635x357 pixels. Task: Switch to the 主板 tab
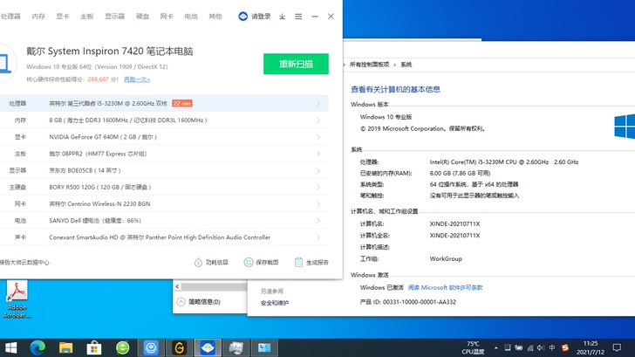tap(86, 17)
